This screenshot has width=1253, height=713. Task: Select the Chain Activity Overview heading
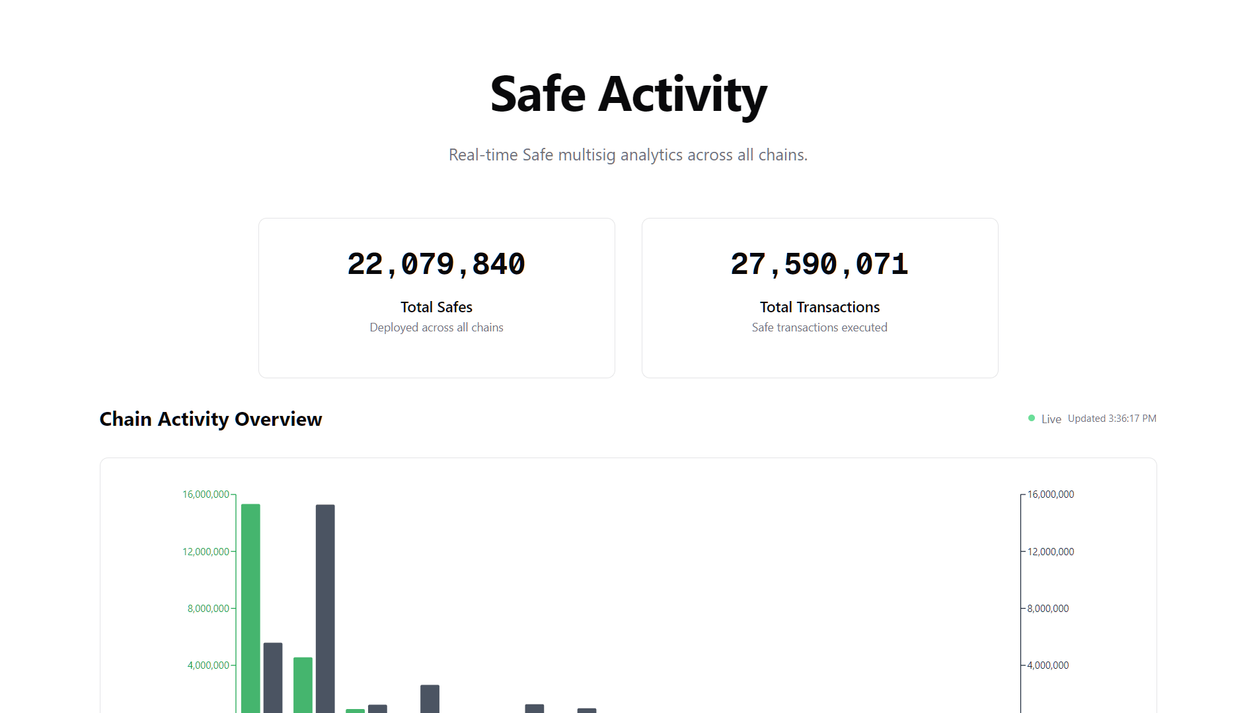click(x=210, y=419)
